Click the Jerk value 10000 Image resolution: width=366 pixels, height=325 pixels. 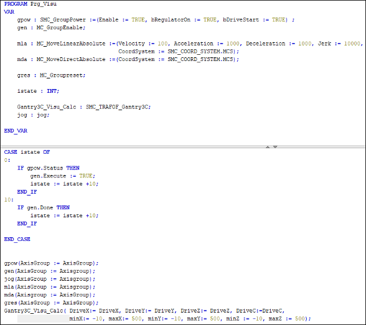click(352, 44)
